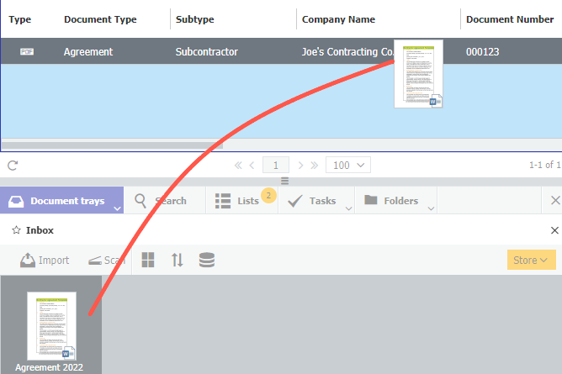Click the database stack icon in Inbox toolbar

(206, 261)
